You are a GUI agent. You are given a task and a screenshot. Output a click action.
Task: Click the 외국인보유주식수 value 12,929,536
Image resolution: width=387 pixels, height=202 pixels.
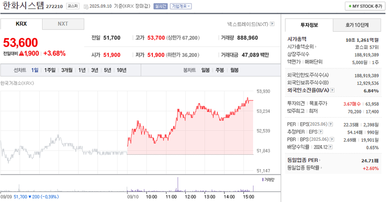coord(368,83)
